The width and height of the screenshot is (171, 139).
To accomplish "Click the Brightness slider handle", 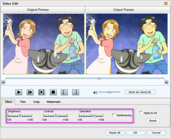I will coord(20,116).
